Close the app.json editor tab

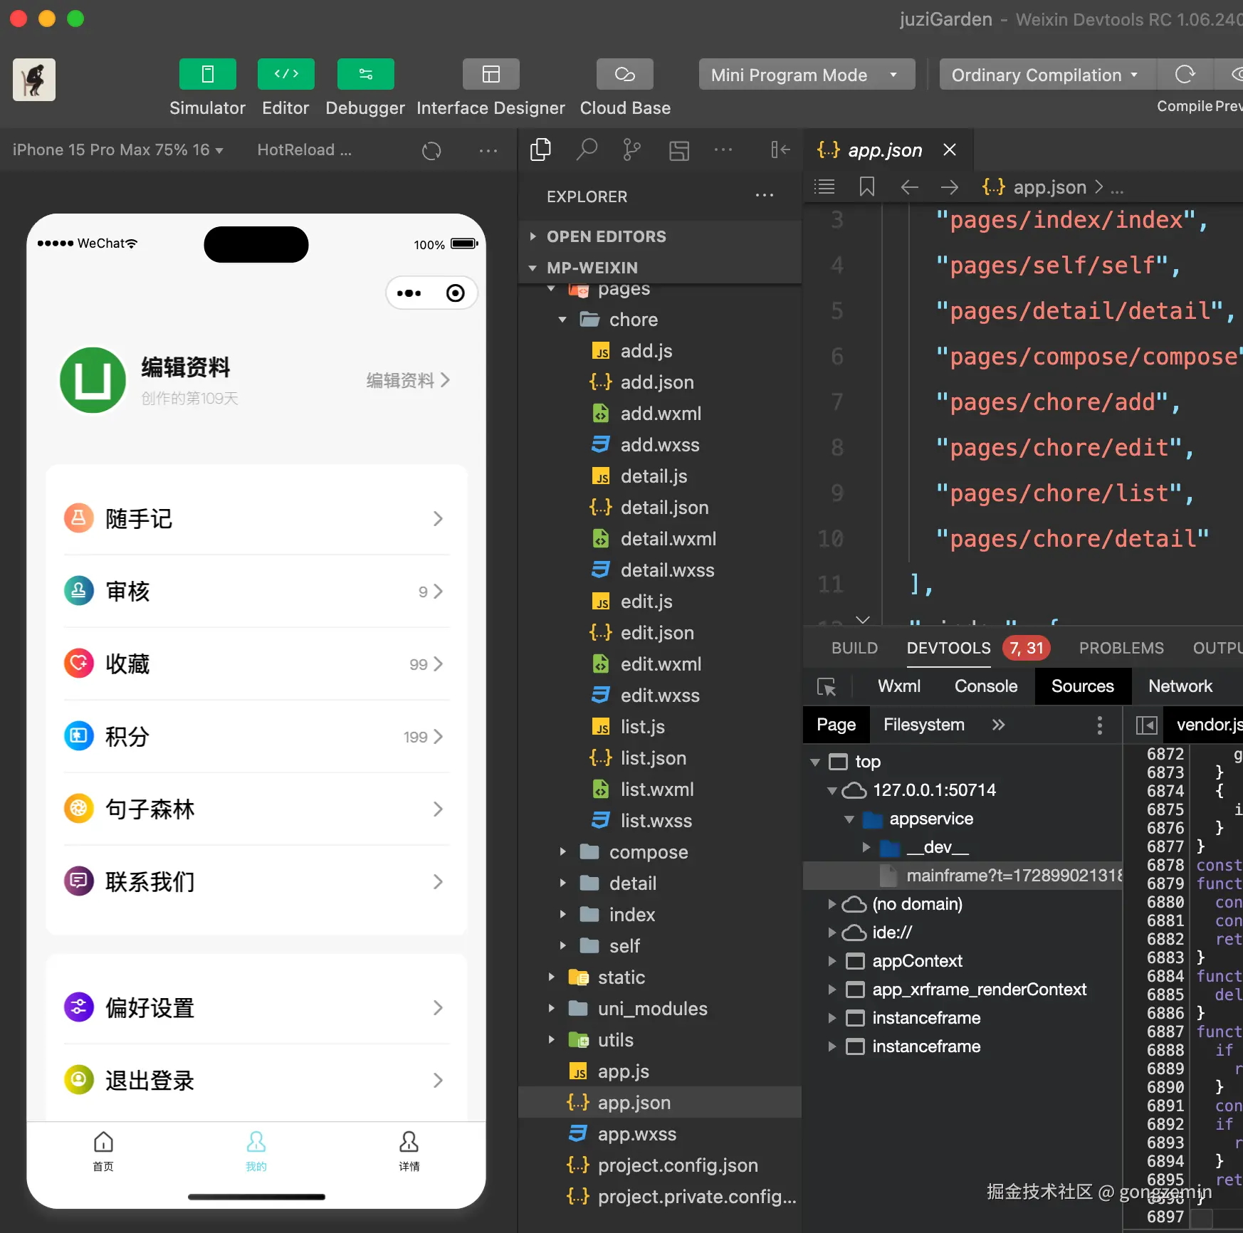point(949,149)
